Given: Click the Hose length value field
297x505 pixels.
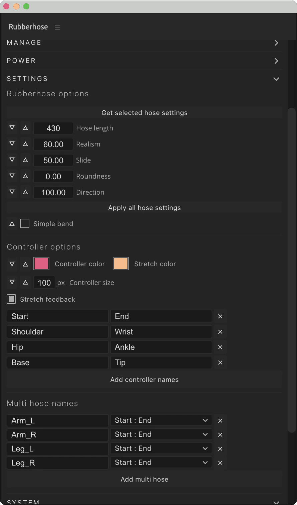Looking at the screenshot, I should tap(53, 128).
